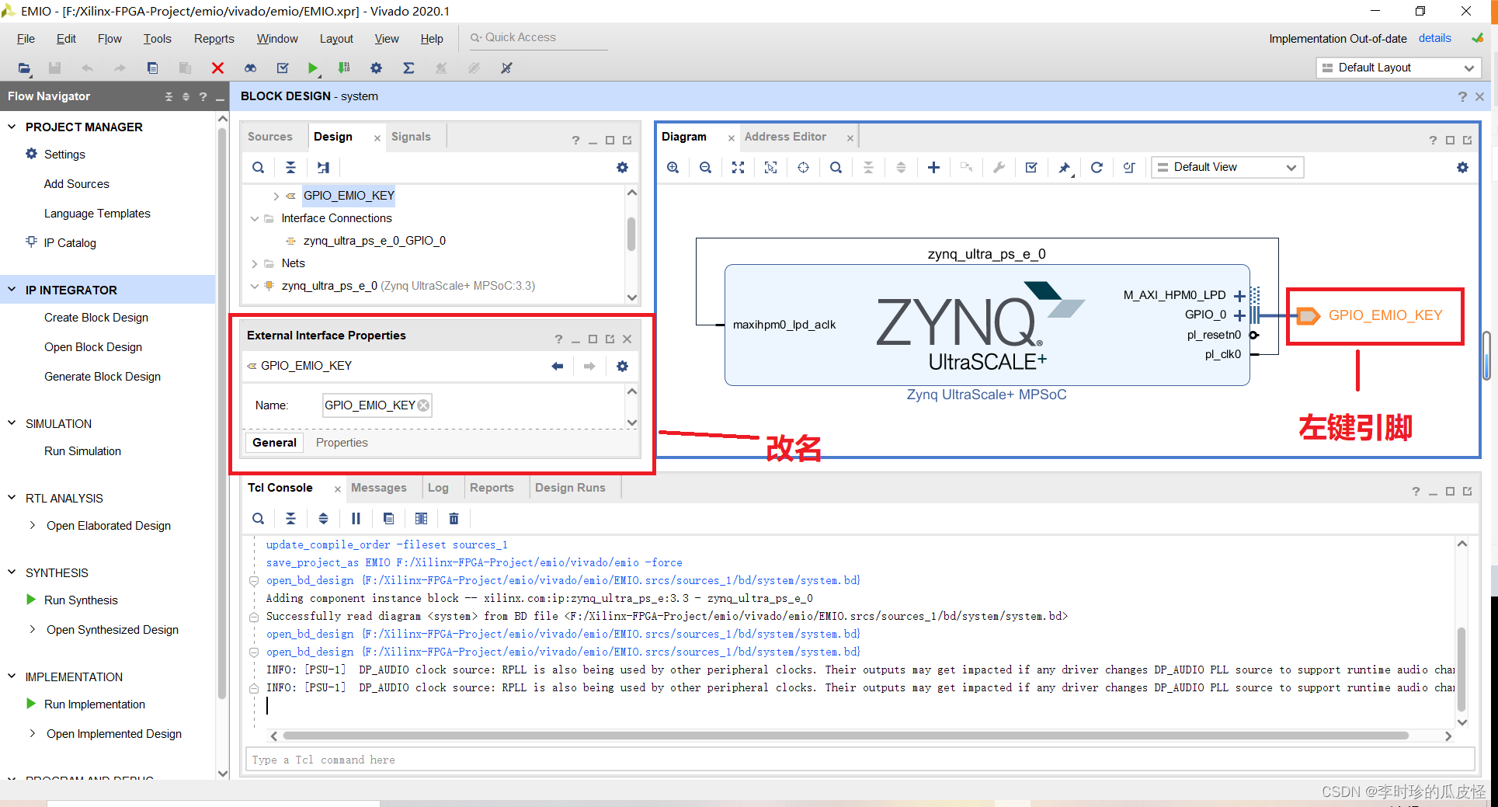Click the customize block wrench icon
This screenshot has width=1498, height=807.
click(x=999, y=167)
